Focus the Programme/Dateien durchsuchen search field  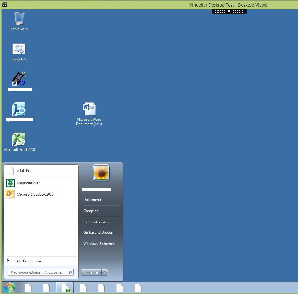coord(41,272)
